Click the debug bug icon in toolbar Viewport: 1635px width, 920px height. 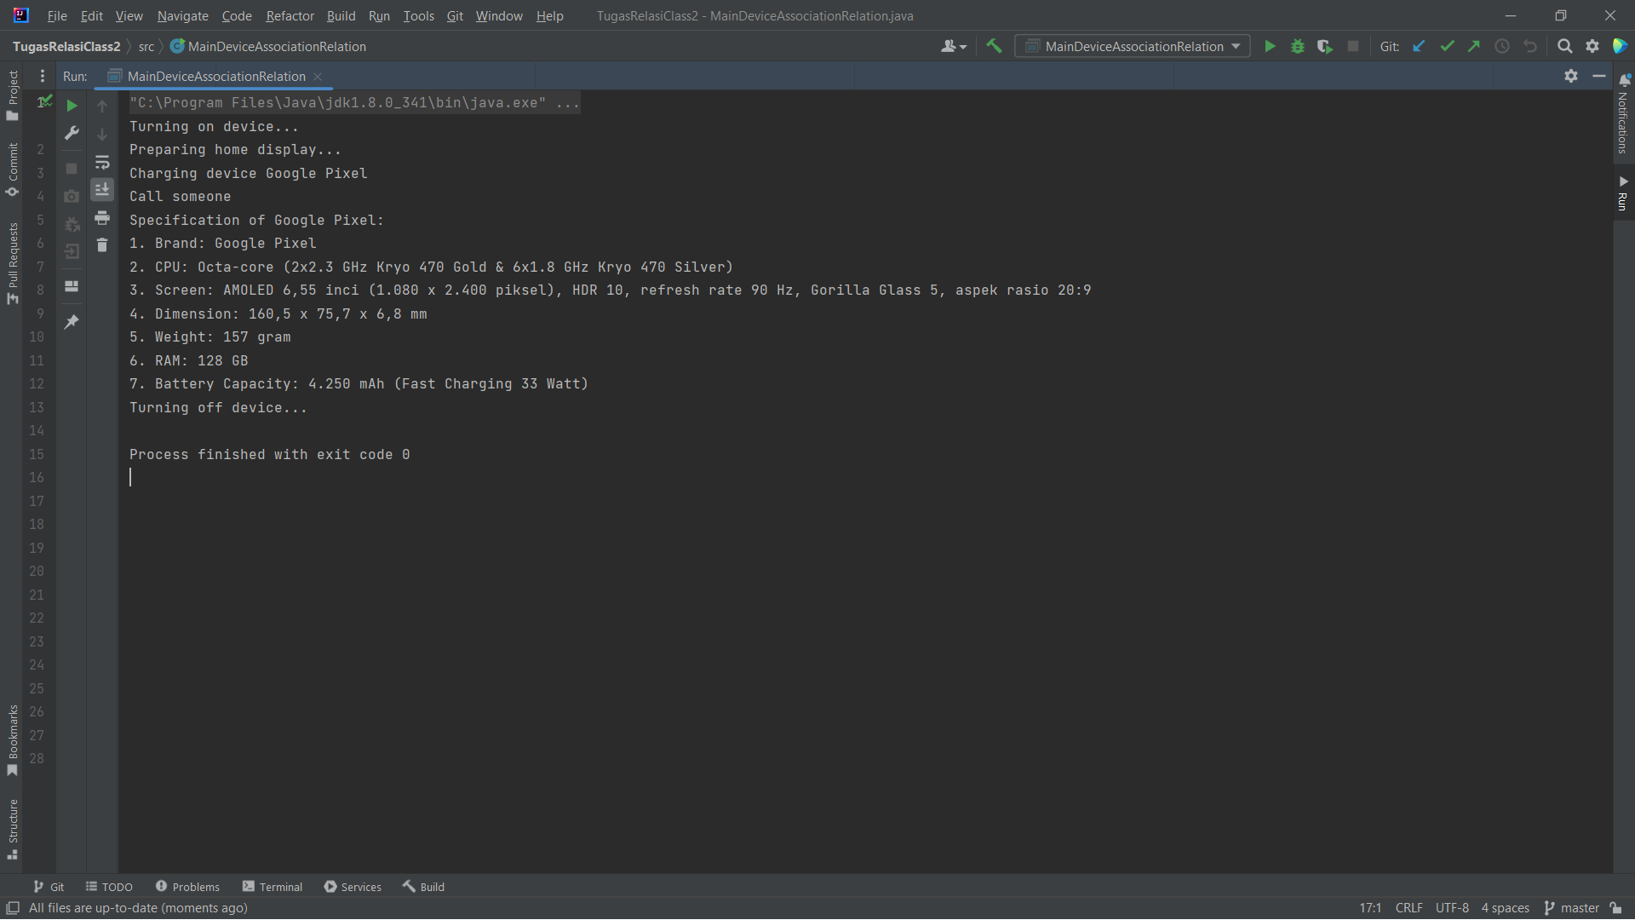[1297, 46]
